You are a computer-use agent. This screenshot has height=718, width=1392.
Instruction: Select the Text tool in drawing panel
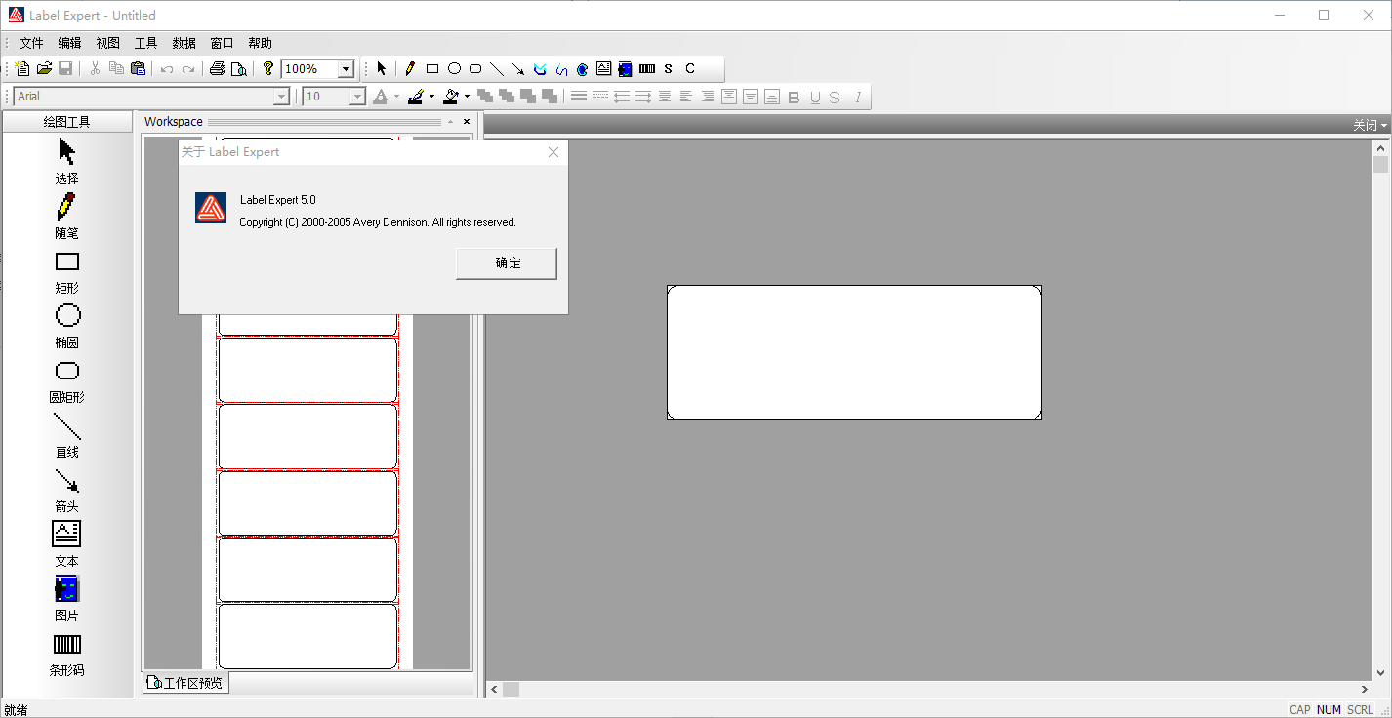point(66,535)
